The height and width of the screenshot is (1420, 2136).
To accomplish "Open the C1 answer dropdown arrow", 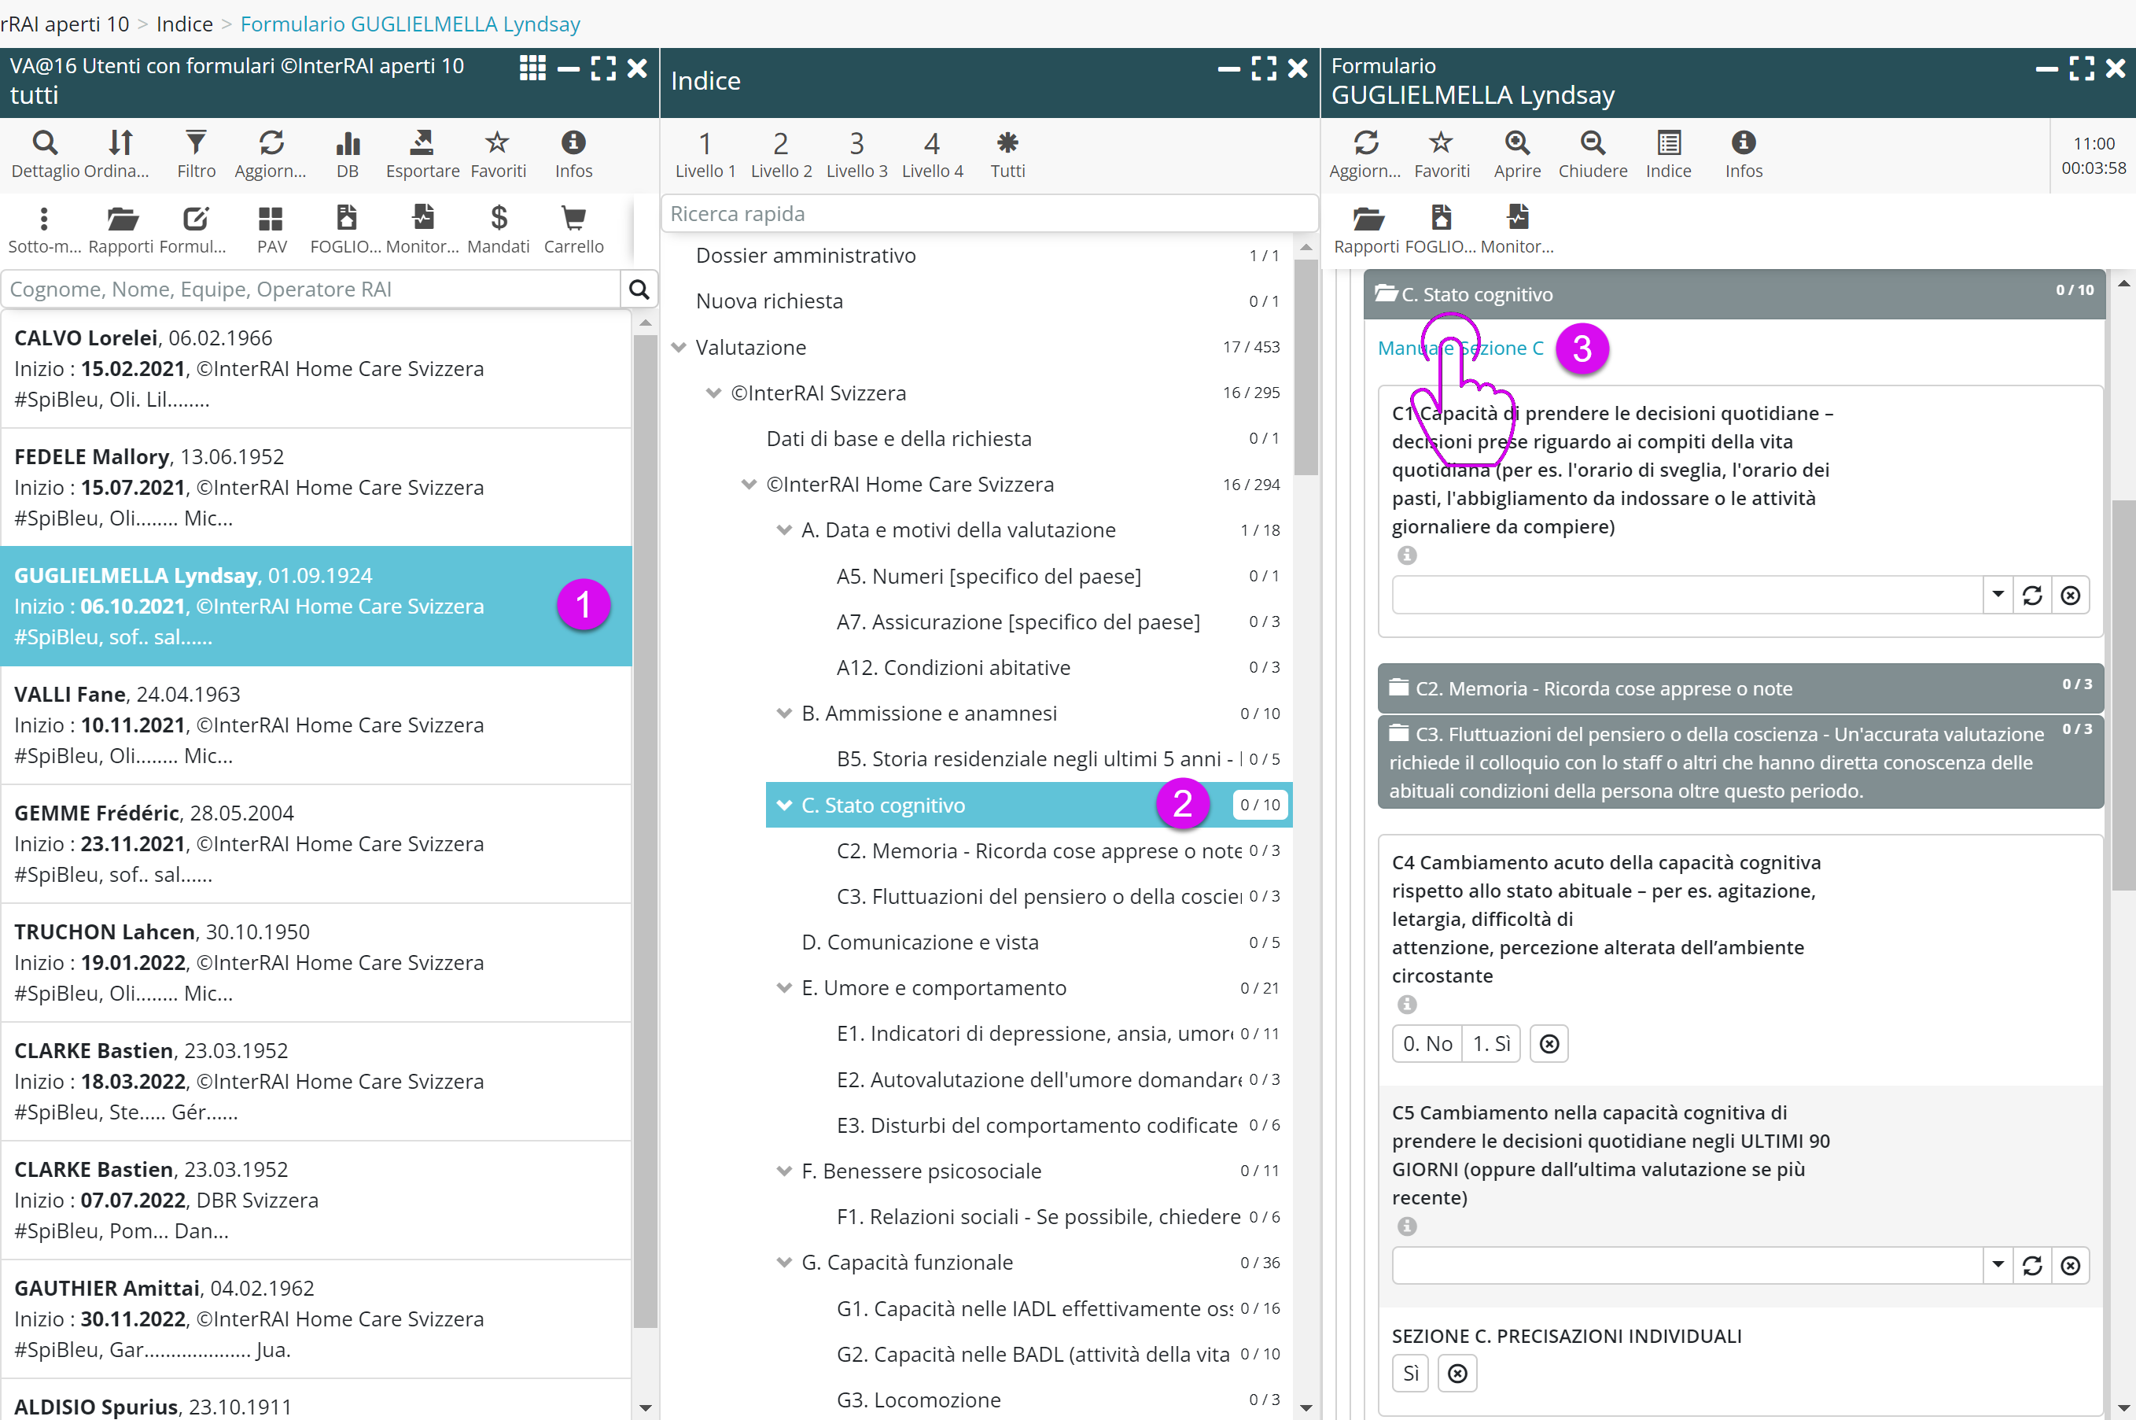I will click(1997, 595).
